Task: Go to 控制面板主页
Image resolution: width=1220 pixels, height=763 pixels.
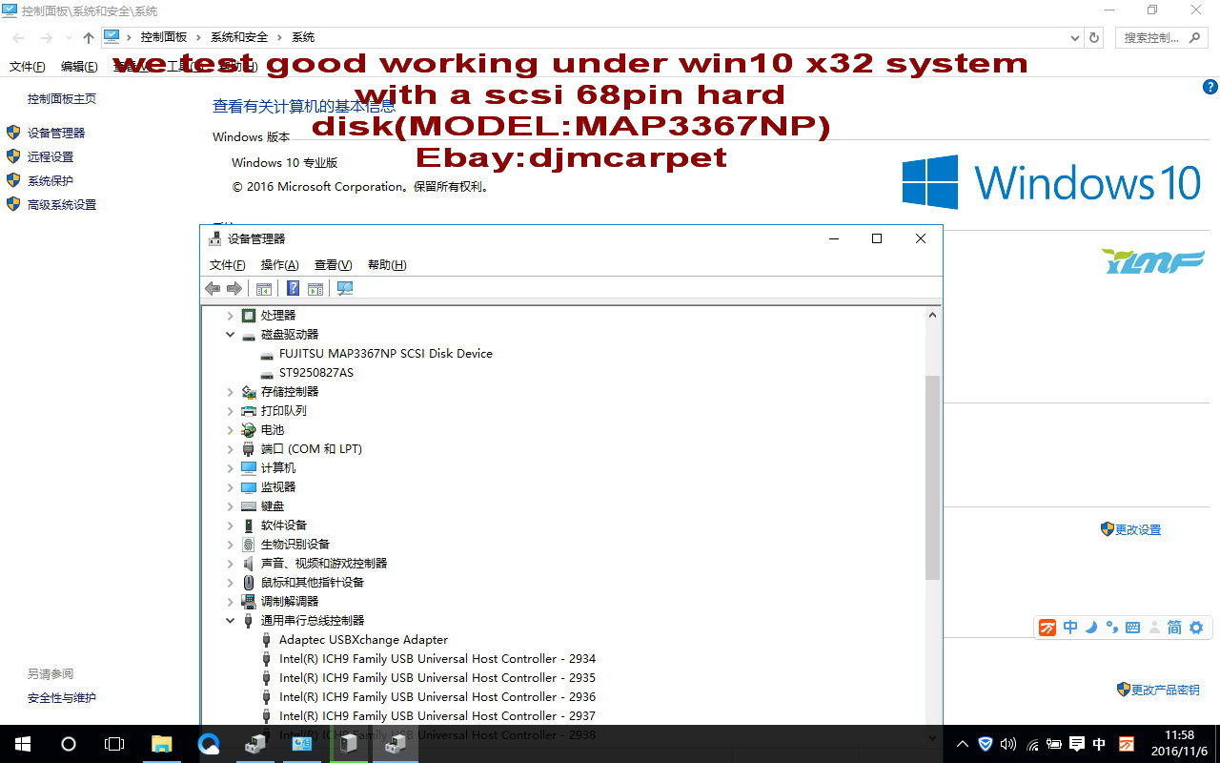Action: (62, 99)
